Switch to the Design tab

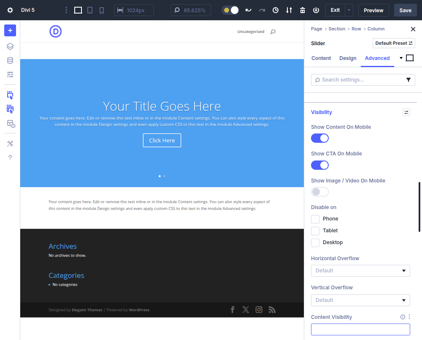(348, 58)
